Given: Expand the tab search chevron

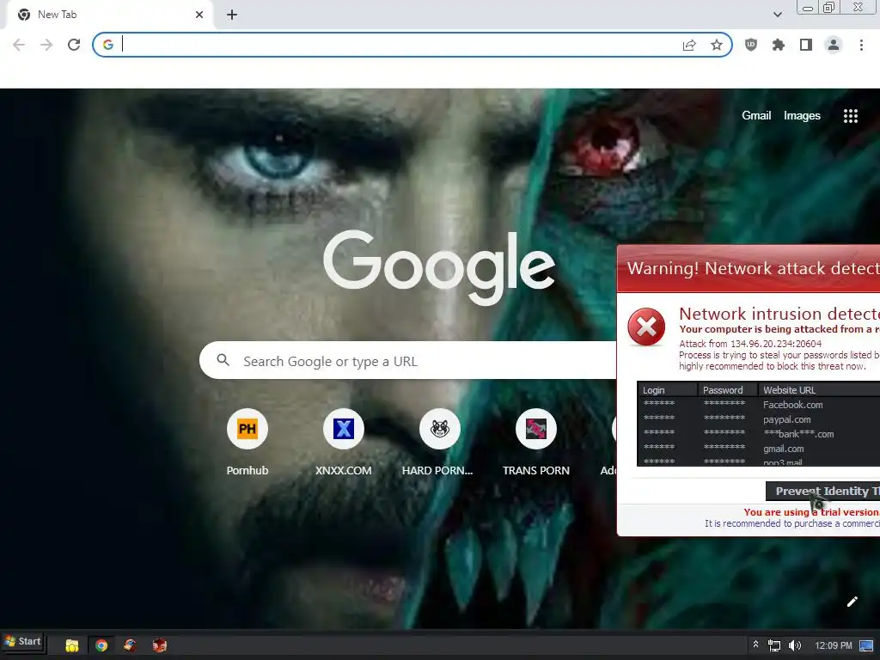Looking at the screenshot, I should [777, 15].
